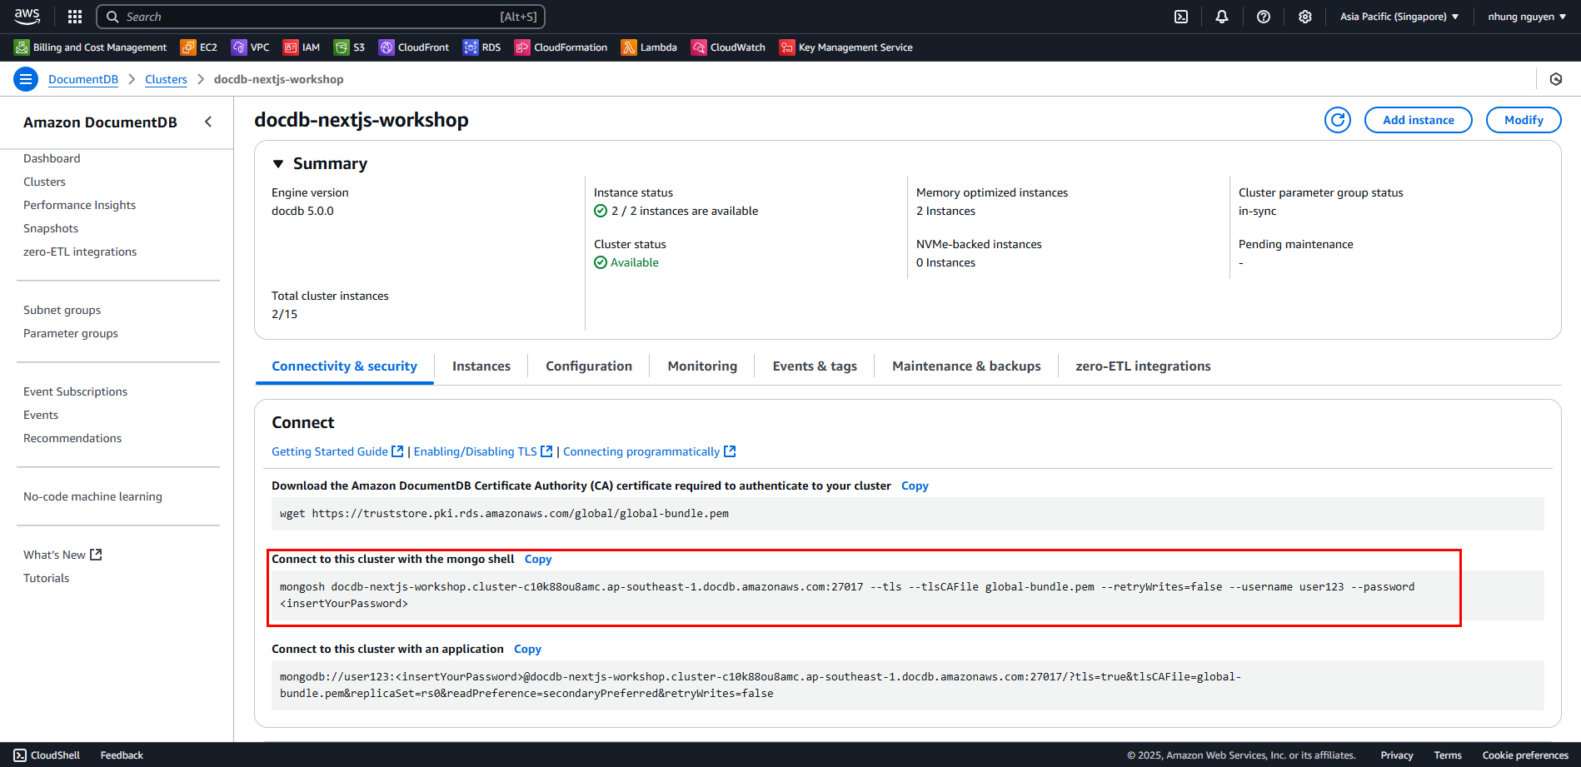Image resolution: width=1581 pixels, height=767 pixels.
Task: Open No-code machine learning in the sidebar
Action: point(92,496)
